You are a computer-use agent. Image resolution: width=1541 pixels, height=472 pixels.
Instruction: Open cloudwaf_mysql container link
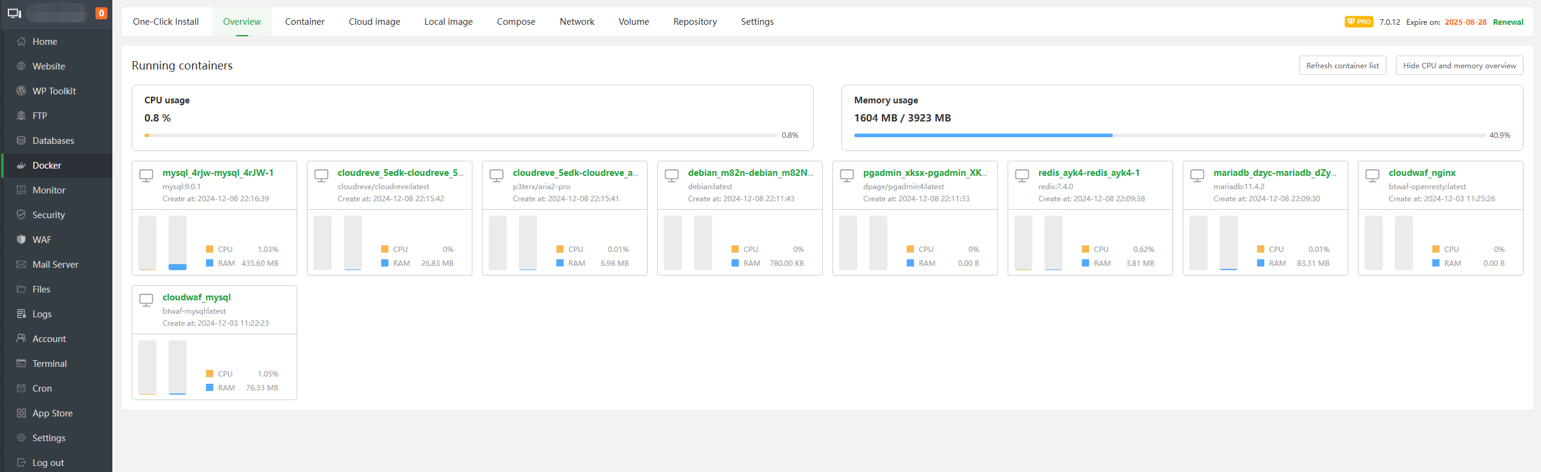[196, 297]
